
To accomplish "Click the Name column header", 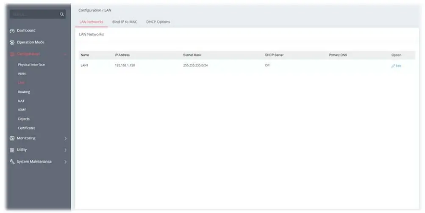I will [x=85, y=55].
